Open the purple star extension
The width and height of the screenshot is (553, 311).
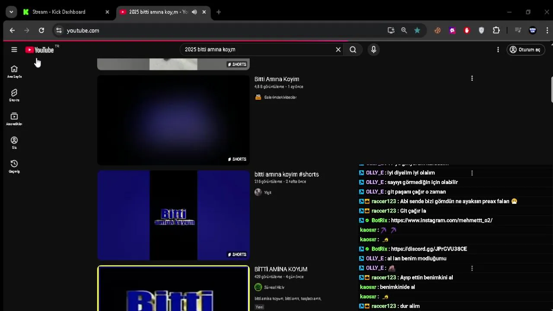coord(452,30)
